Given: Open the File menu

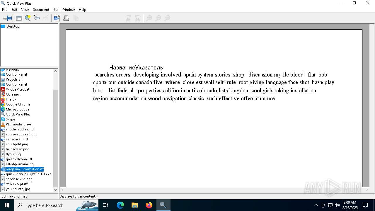Looking at the screenshot, I should (5, 10).
